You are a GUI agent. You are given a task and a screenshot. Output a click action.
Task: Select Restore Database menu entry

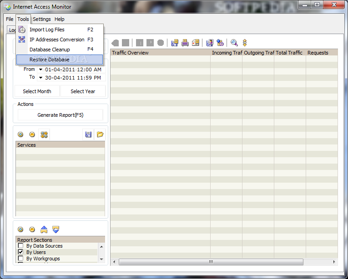[60, 60]
